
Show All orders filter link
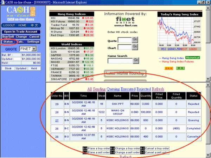(x=89, y=89)
